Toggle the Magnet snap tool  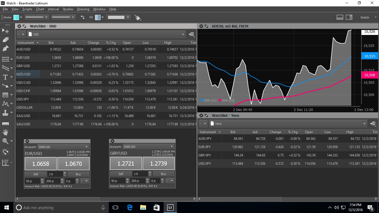pyautogui.click(x=6, y=152)
